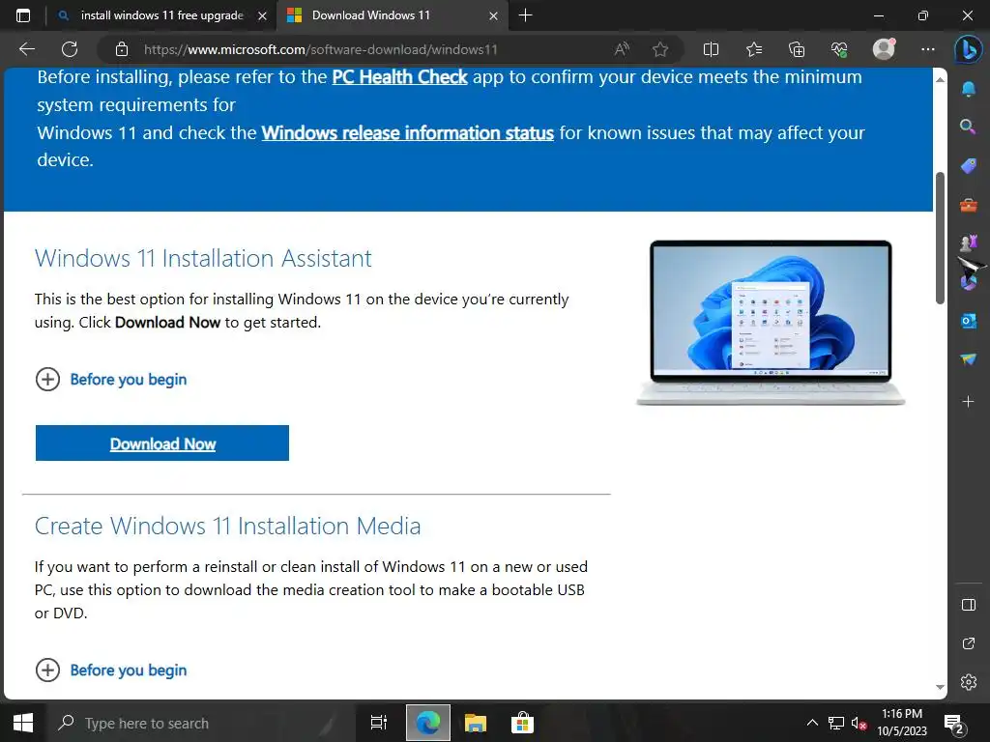Open File Explorer from the taskbar
The width and height of the screenshot is (990, 742).
pos(476,723)
